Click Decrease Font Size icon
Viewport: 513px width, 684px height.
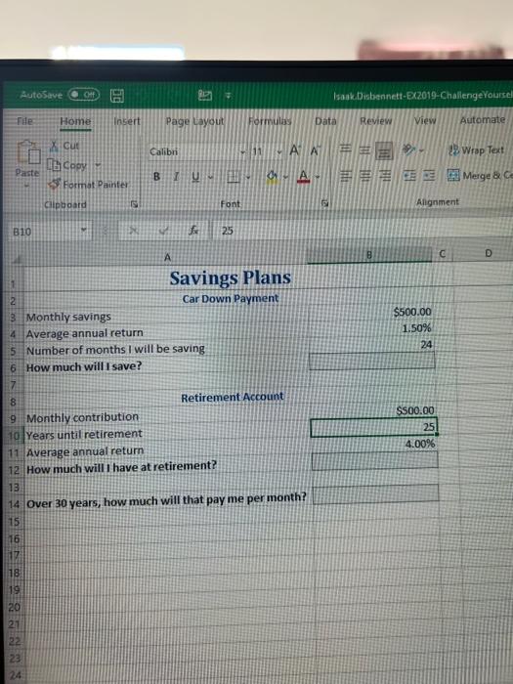point(315,150)
